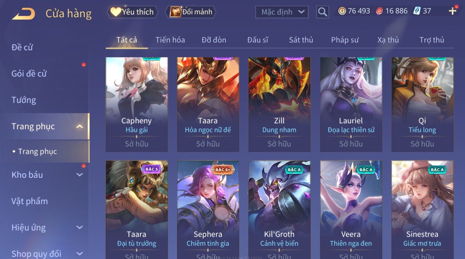Switch to the Pháp sư tab

345,40
